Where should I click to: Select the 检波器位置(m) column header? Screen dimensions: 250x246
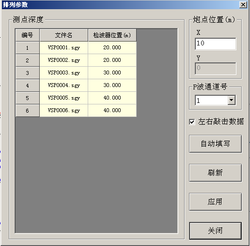click(112, 35)
